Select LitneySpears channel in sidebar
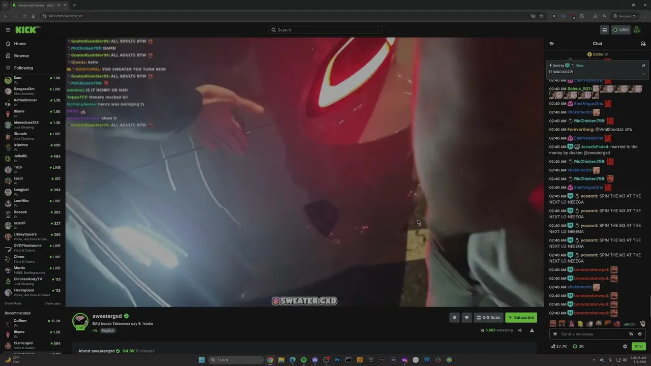 coord(33,237)
